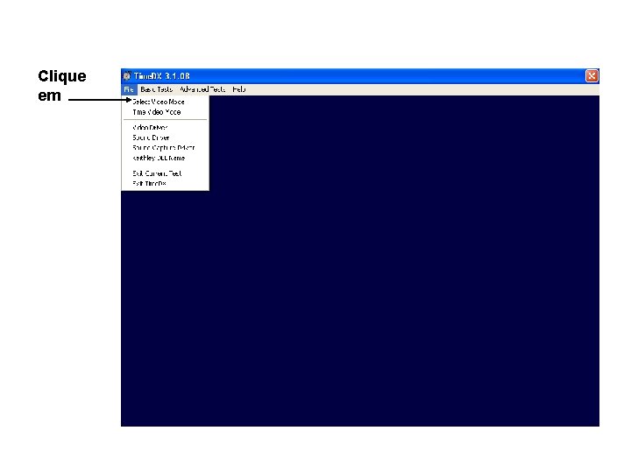Select the Sound Driver menu entry
631x473 pixels.
point(165,138)
